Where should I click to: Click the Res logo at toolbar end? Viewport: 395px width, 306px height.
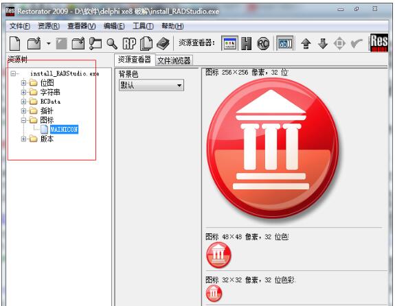click(x=379, y=43)
